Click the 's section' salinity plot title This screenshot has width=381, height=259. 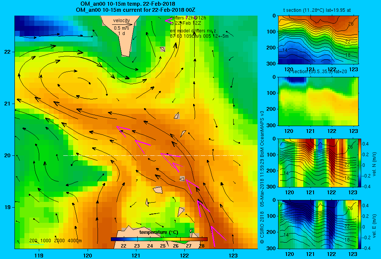tap(318, 72)
